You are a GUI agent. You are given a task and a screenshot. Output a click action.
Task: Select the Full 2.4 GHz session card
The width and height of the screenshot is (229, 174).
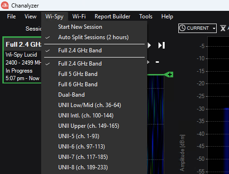tap(22, 60)
